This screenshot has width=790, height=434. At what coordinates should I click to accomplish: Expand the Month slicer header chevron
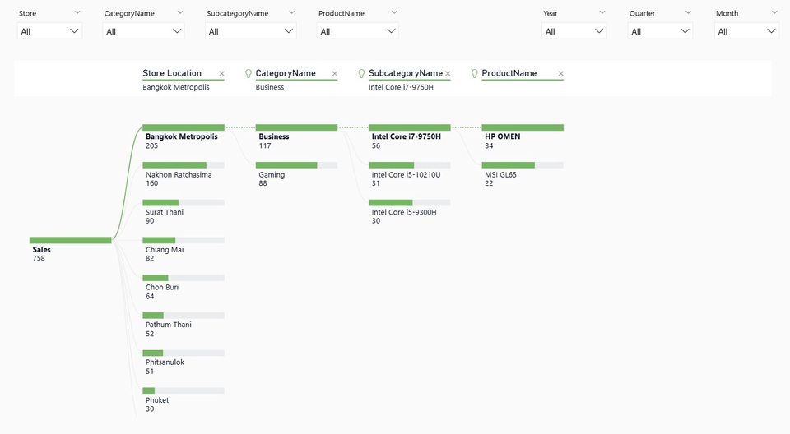(x=775, y=12)
